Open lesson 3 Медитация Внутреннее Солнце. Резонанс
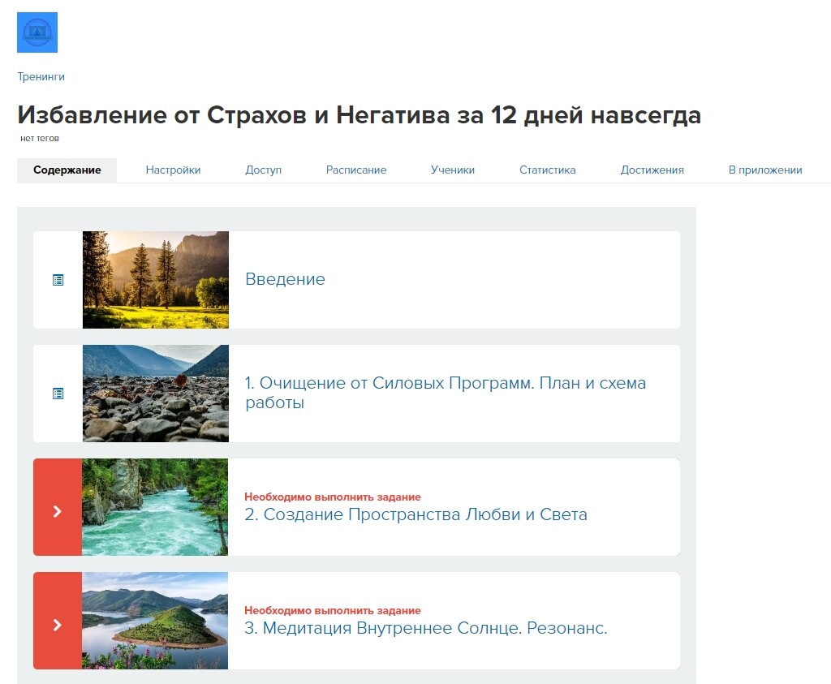 point(425,628)
